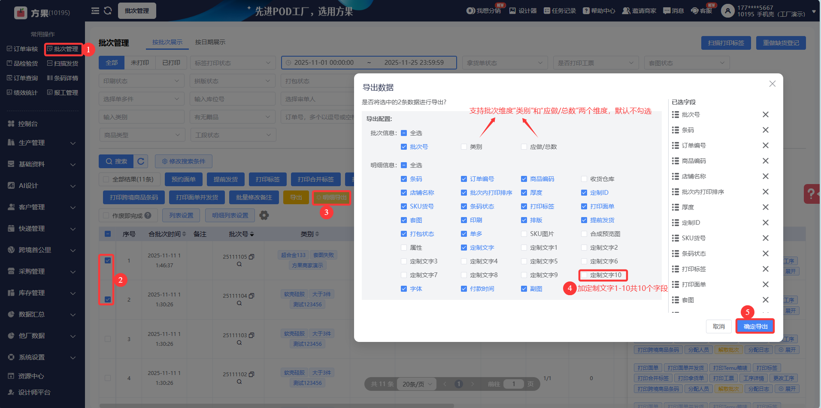Click the user avatar icon
Viewport: 821px width, 408px height.
point(727,11)
